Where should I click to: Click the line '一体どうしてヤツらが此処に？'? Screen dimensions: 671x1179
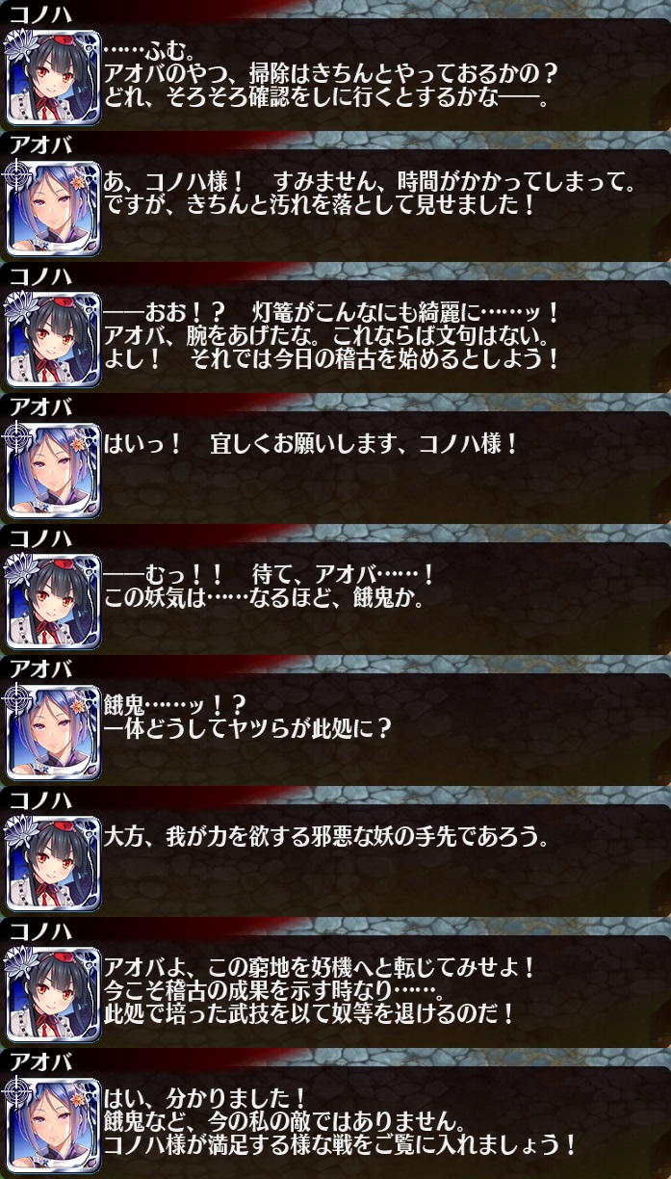click(x=247, y=729)
